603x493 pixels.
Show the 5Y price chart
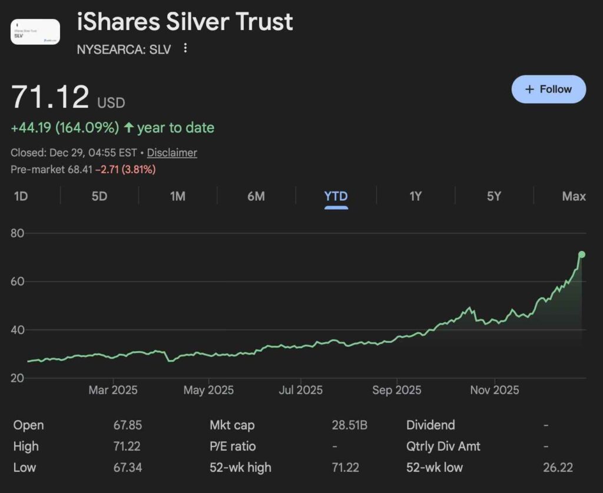point(494,196)
